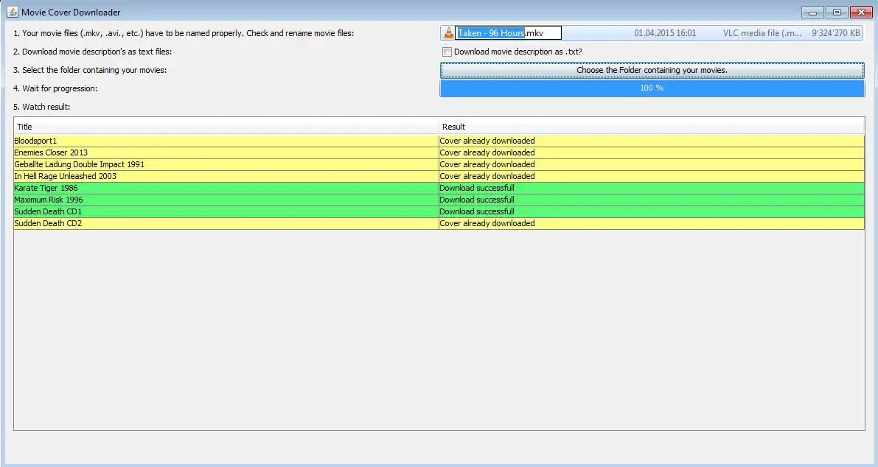Click In Hell 'Cover already downloaded' result
Image resolution: width=878 pixels, height=467 pixels.
point(652,176)
